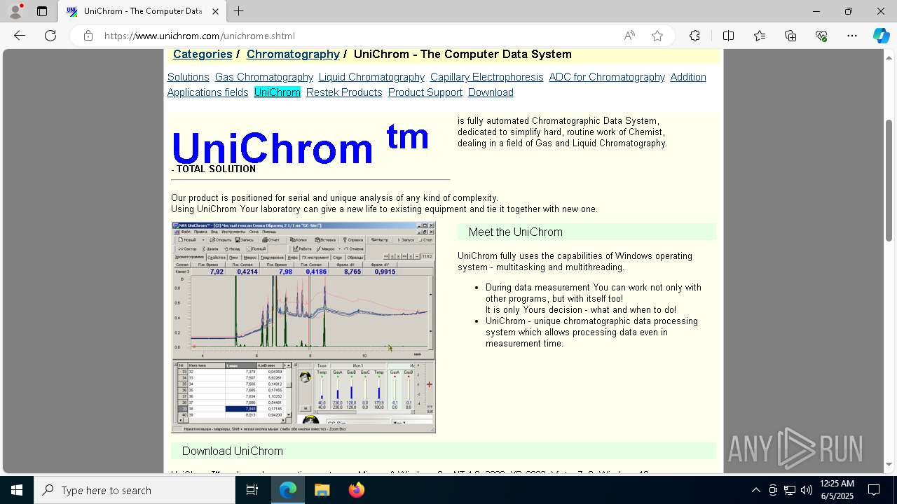Image resolution: width=897 pixels, height=504 pixels.
Task: Open Edge Settings and more menu
Action: (852, 36)
